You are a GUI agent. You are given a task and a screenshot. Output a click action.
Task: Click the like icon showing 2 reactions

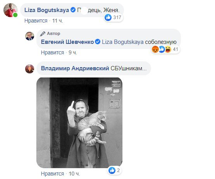click(x=112, y=170)
